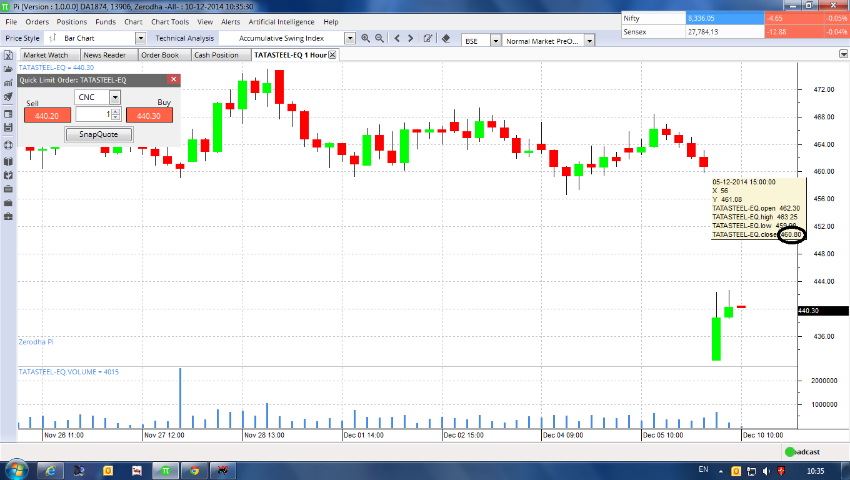Screen dimensions: 850x480
Task: Zoom out of the chart
Action: click(379, 38)
